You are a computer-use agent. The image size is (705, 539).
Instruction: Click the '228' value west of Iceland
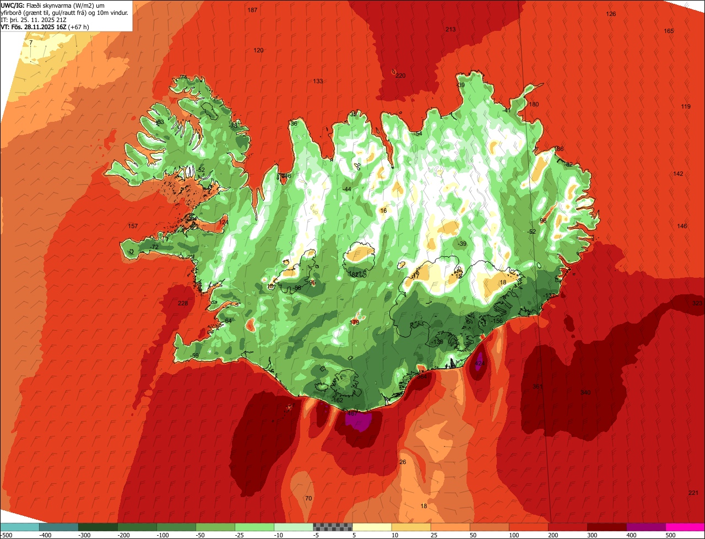point(183,303)
